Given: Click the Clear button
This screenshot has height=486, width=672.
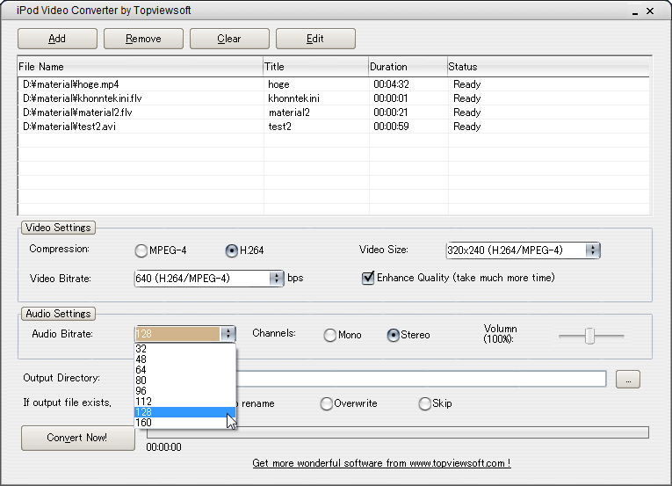Looking at the screenshot, I should tap(229, 39).
